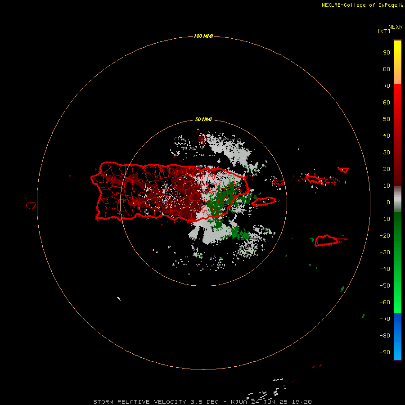Image resolution: width=405 pixels, height=405 pixels.
Task: Click the -90 value on the color scale
Action: [385, 352]
